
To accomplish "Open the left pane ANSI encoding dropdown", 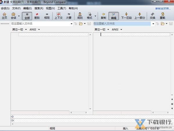I will (x=35, y=30).
